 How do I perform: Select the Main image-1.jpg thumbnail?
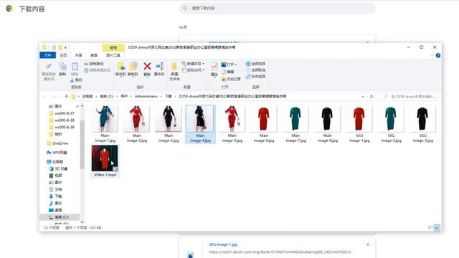tap(105, 124)
